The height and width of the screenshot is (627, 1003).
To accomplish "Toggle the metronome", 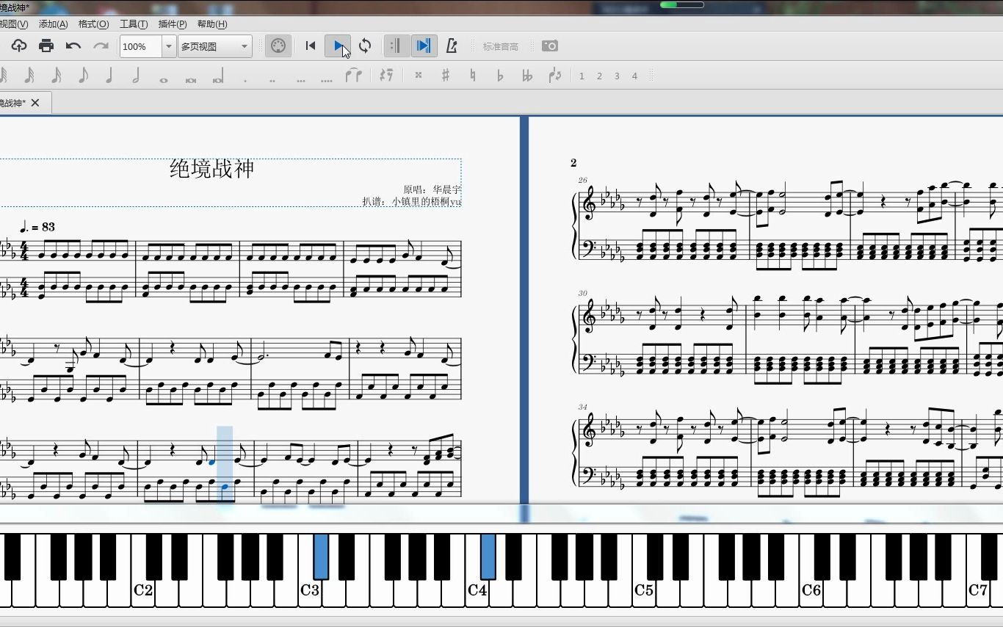I will (452, 46).
